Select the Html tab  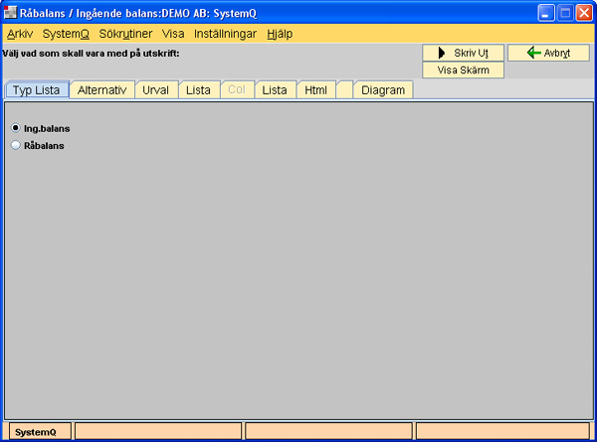315,90
